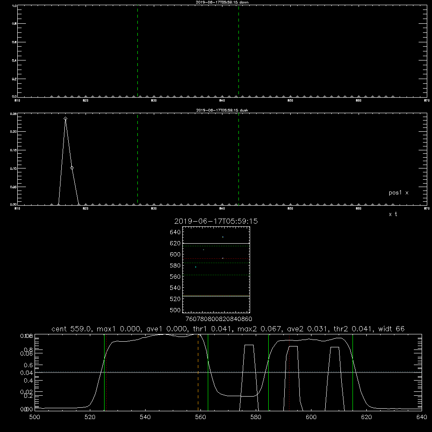Image resolution: width=432 pixels, height=432 pixels.
Task: Click the right green dashed line in dusk plot
Action: coord(238,159)
